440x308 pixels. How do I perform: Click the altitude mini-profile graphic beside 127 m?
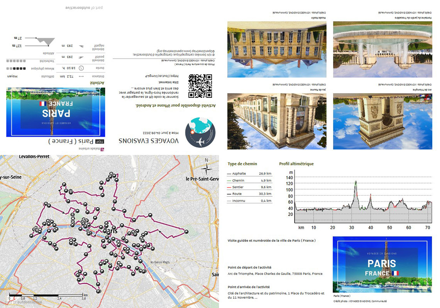tap(45, 42)
